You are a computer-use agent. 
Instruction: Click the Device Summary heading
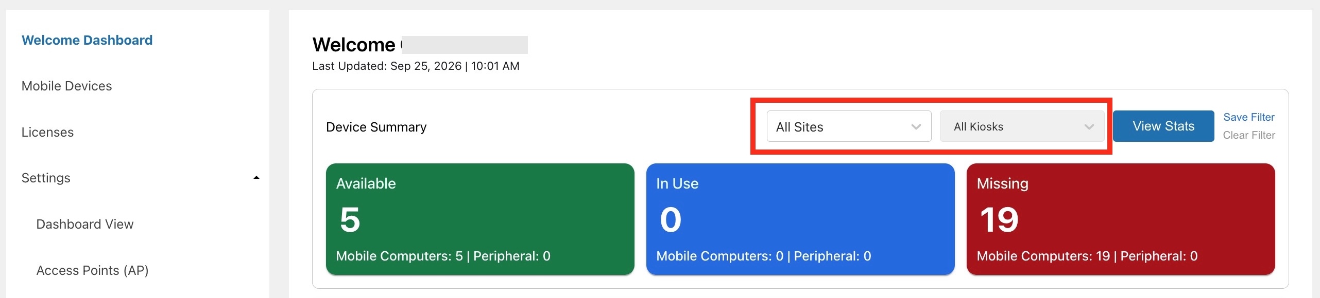click(x=376, y=127)
